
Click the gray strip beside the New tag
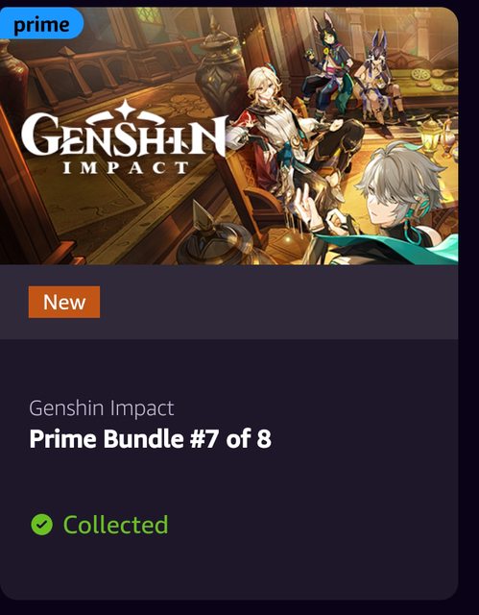pyautogui.click(x=279, y=302)
